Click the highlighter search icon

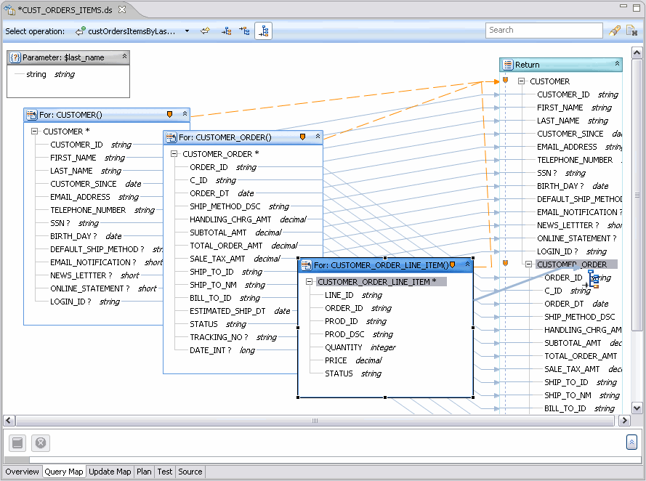(x=614, y=31)
